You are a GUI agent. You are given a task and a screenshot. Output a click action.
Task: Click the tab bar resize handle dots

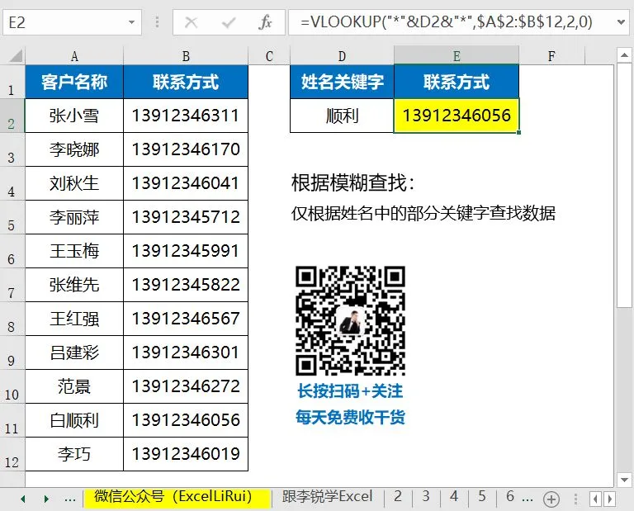click(x=575, y=499)
